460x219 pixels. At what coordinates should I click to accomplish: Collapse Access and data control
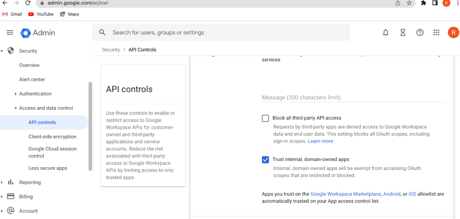click(x=16, y=108)
